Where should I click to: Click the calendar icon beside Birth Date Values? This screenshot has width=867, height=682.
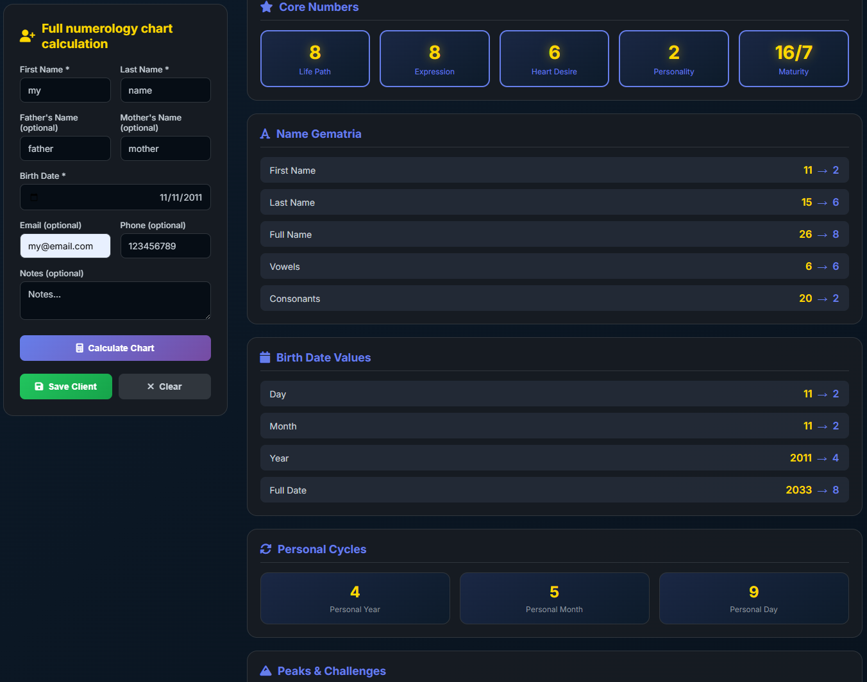pos(265,358)
